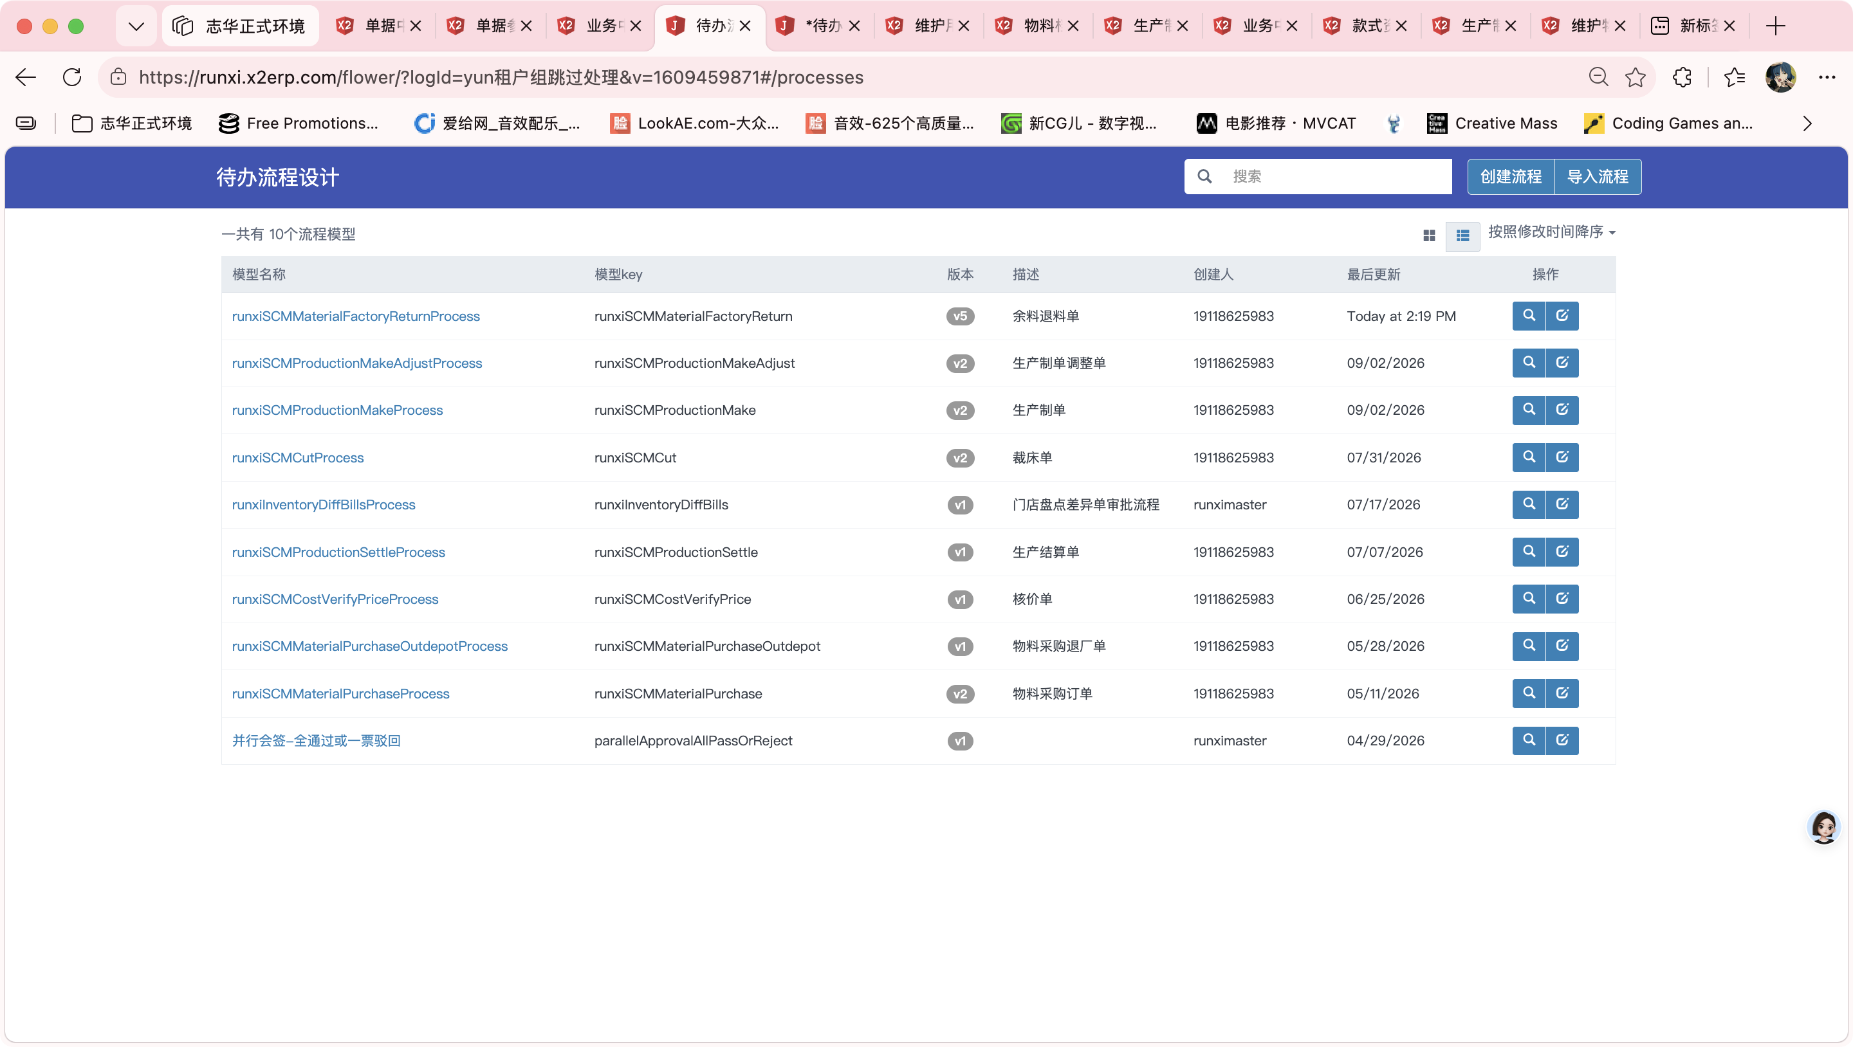Open the browser sidebar toggle icon

pos(26,123)
